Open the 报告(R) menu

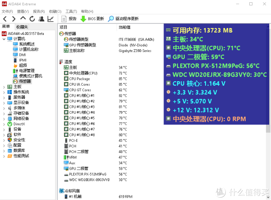tap(39, 11)
